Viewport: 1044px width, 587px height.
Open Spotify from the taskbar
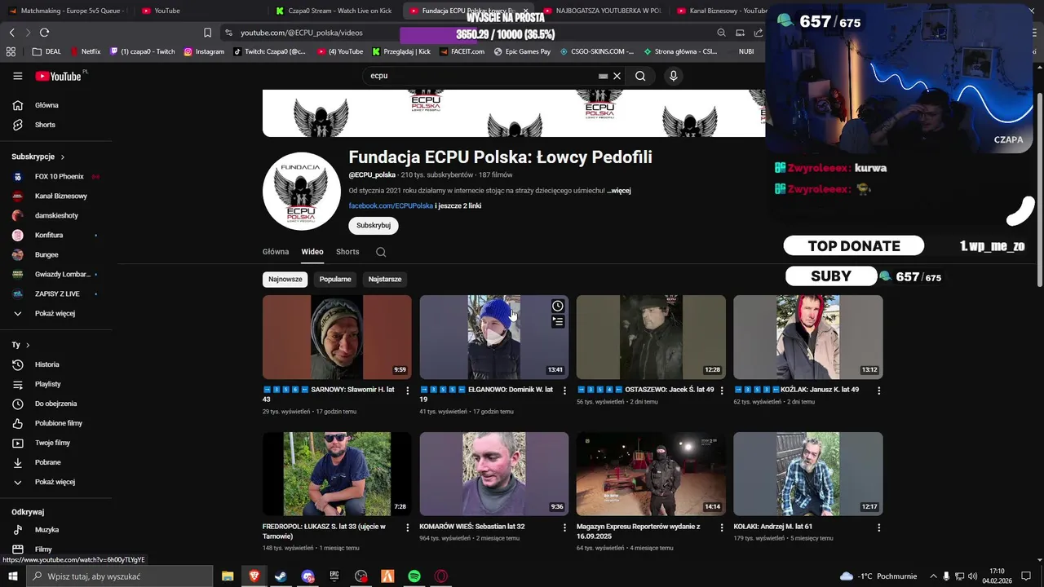(414, 576)
